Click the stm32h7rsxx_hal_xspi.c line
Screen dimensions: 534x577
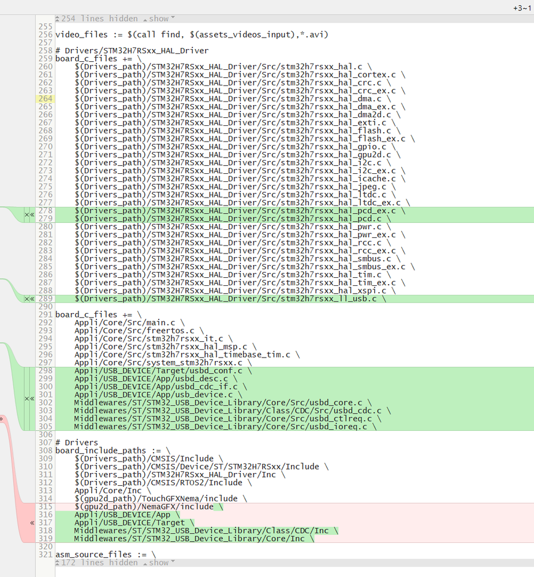click(235, 291)
